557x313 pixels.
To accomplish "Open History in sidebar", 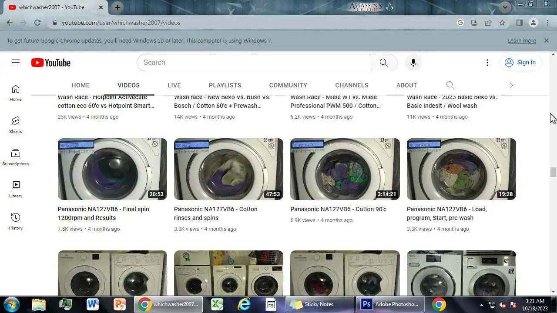I will (x=16, y=222).
